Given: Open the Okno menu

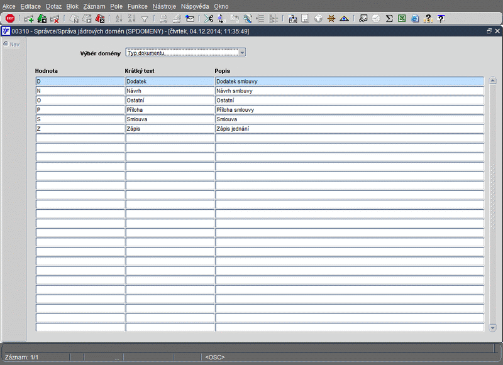Looking at the screenshot, I should [221, 6].
